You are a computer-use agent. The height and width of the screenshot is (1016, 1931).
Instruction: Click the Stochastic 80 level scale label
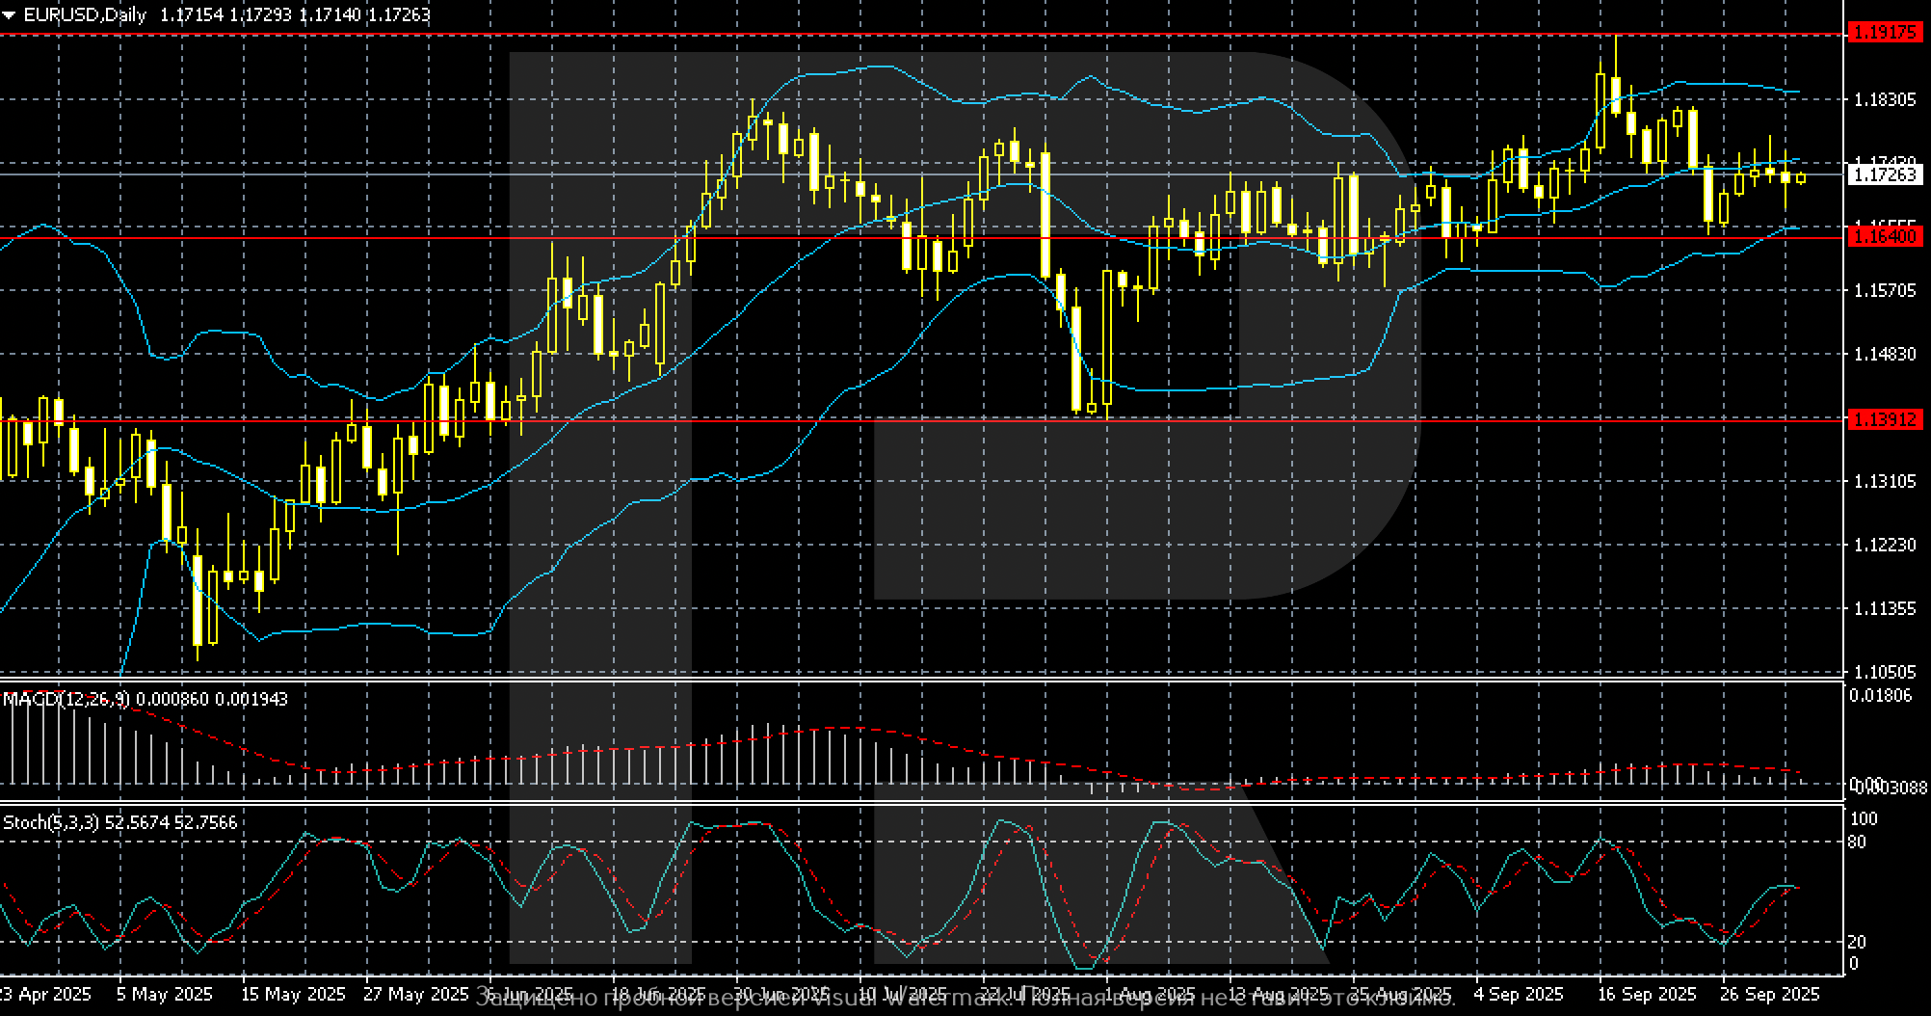(1857, 842)
